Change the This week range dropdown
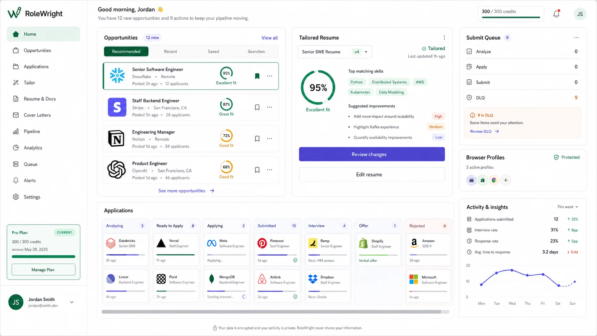Image resolution: width=597 pixels, height=336 pixels. [567, 207]
